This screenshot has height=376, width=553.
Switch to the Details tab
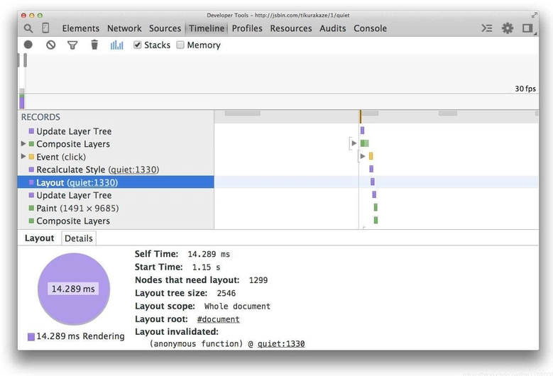pyautogui.click(x=79, y=238)
